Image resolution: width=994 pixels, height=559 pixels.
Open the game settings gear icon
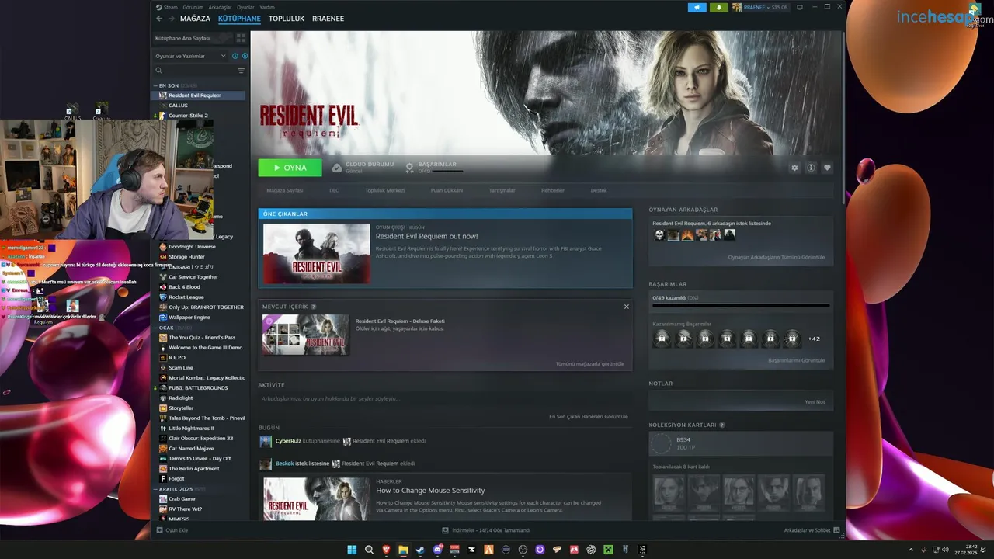794,168
